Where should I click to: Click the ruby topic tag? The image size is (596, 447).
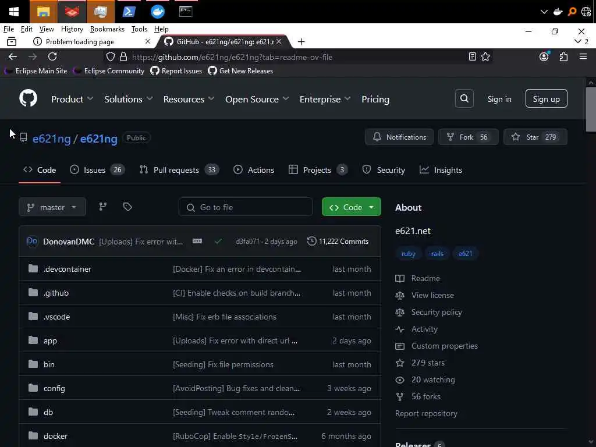coord(408,254)
